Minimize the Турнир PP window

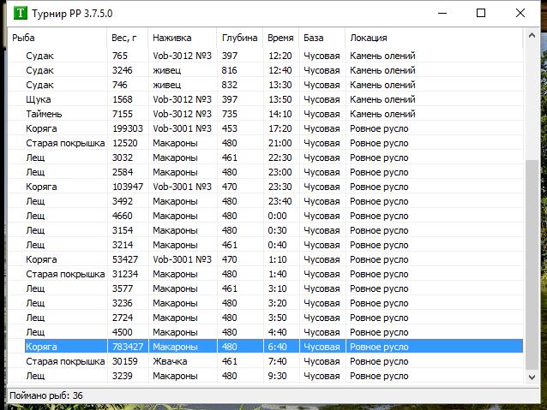pyautogui.click(x=442, y=13)
